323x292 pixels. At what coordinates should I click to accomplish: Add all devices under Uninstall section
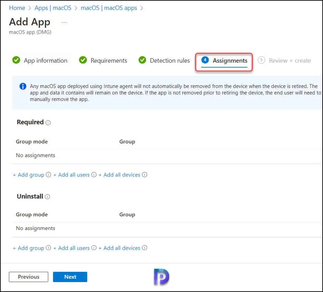point(119,248)
